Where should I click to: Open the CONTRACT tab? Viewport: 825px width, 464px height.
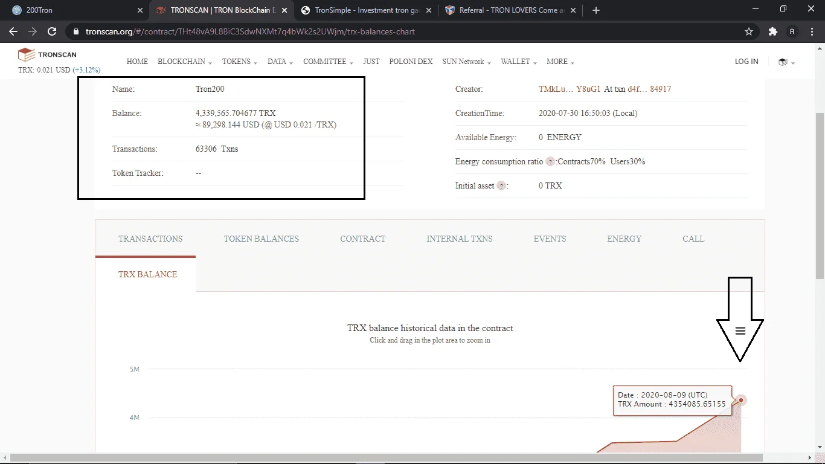click(362, 239)
